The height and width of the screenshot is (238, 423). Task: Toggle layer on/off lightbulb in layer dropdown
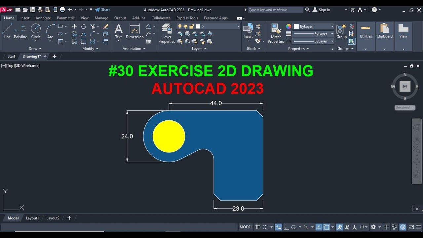click(180, 26)
